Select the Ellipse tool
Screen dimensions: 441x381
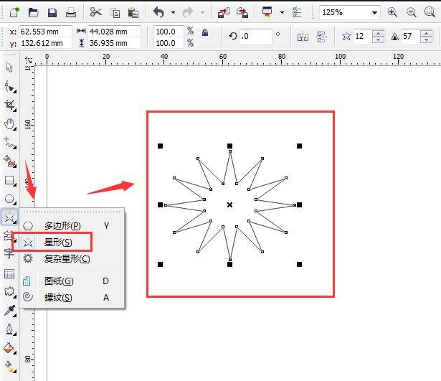pos(9,199)
